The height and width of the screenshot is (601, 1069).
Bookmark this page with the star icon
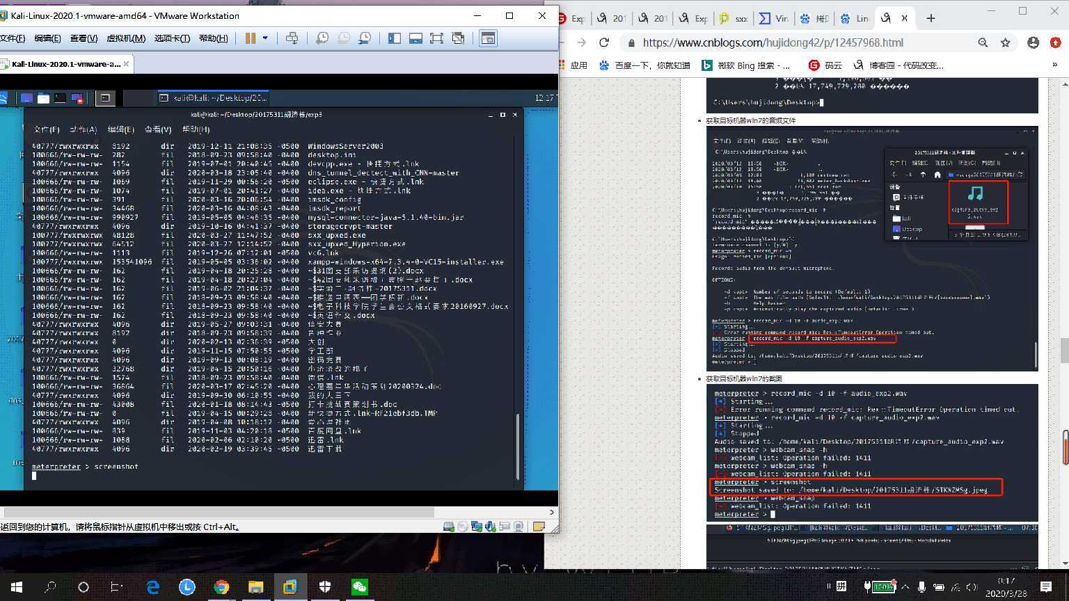pos(1005,42)
